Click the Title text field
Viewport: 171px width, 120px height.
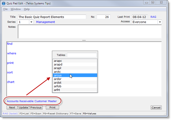pos(52,17)
